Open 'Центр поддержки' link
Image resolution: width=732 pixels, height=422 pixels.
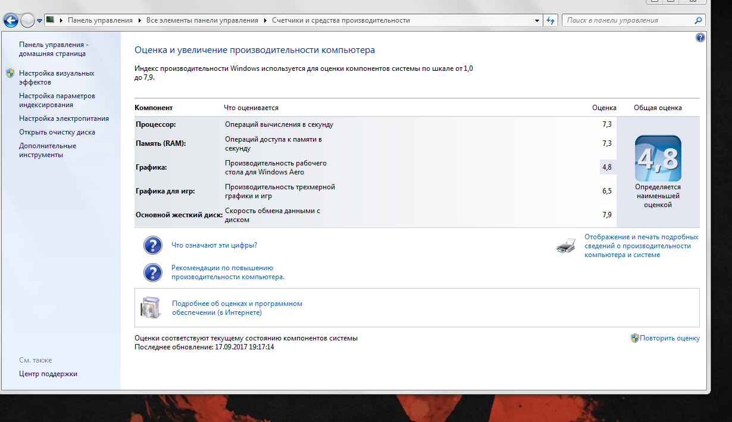(48, 374)
